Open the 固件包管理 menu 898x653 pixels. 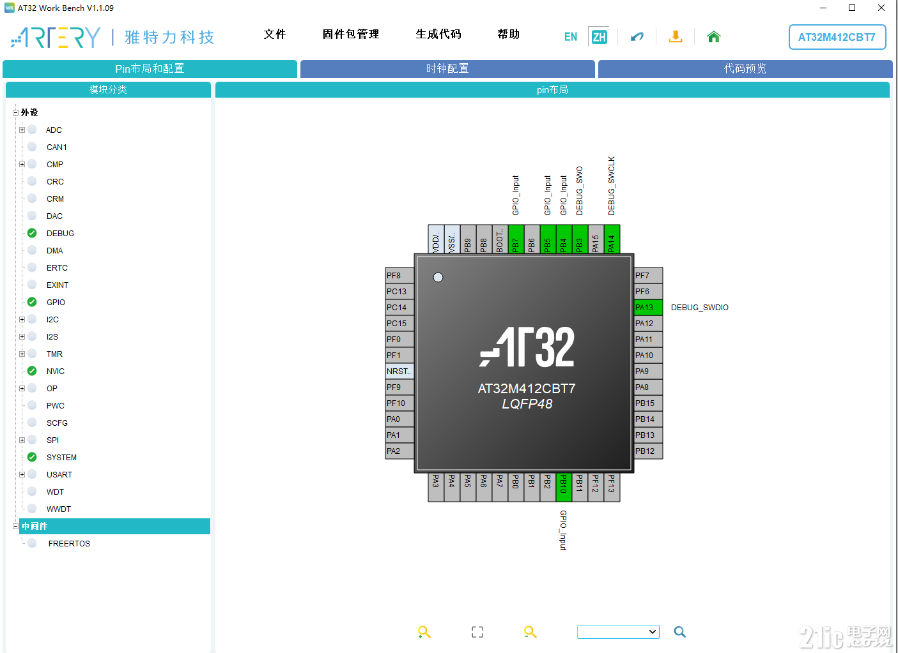351,34
